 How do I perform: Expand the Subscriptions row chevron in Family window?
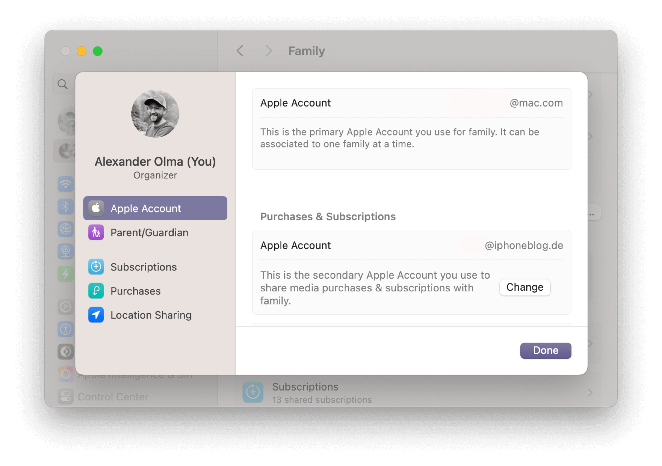coord(590,393)
